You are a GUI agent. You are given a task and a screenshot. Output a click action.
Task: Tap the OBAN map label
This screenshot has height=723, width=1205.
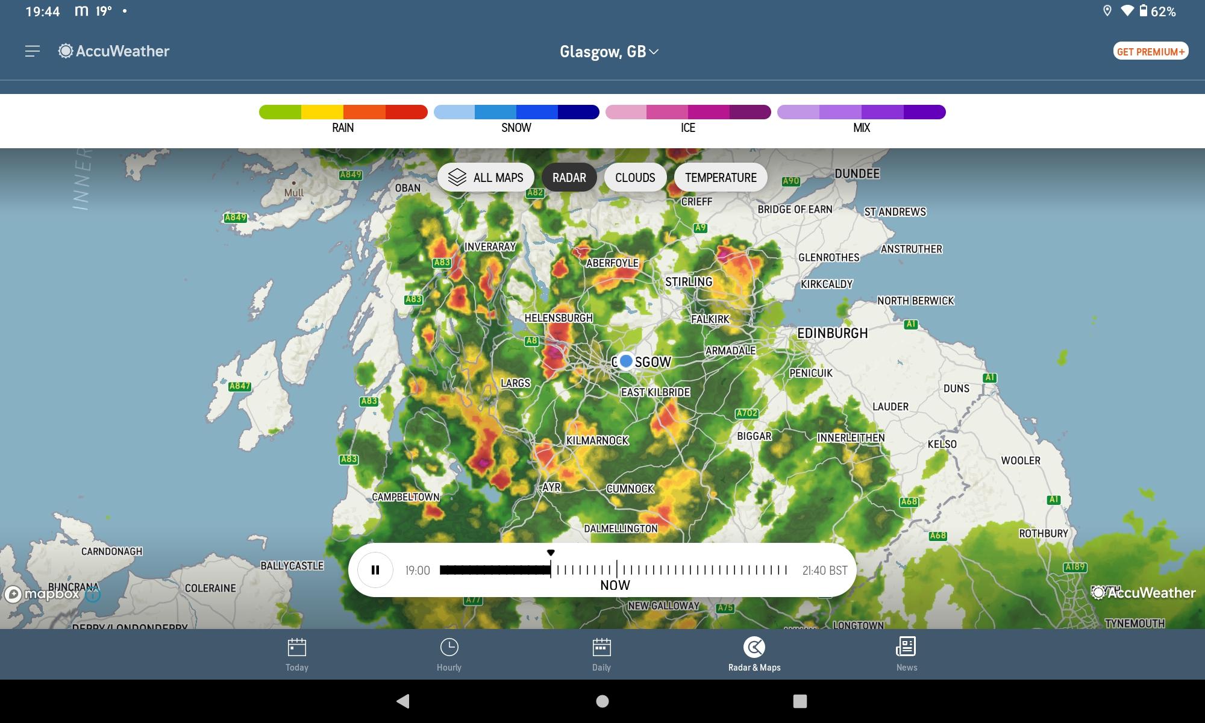(407, 188)
